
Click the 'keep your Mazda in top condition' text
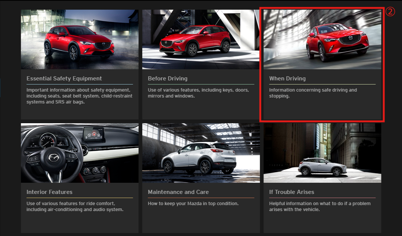coord(193,204)
